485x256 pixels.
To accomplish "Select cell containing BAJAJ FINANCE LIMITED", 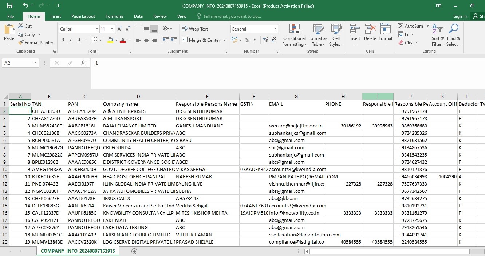I will click(x=138, y=126).
